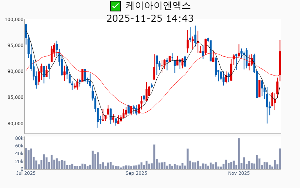Click the Nov 2025 date axis label
This screenshot has width=300, height=188.
(x=239, y=173)
